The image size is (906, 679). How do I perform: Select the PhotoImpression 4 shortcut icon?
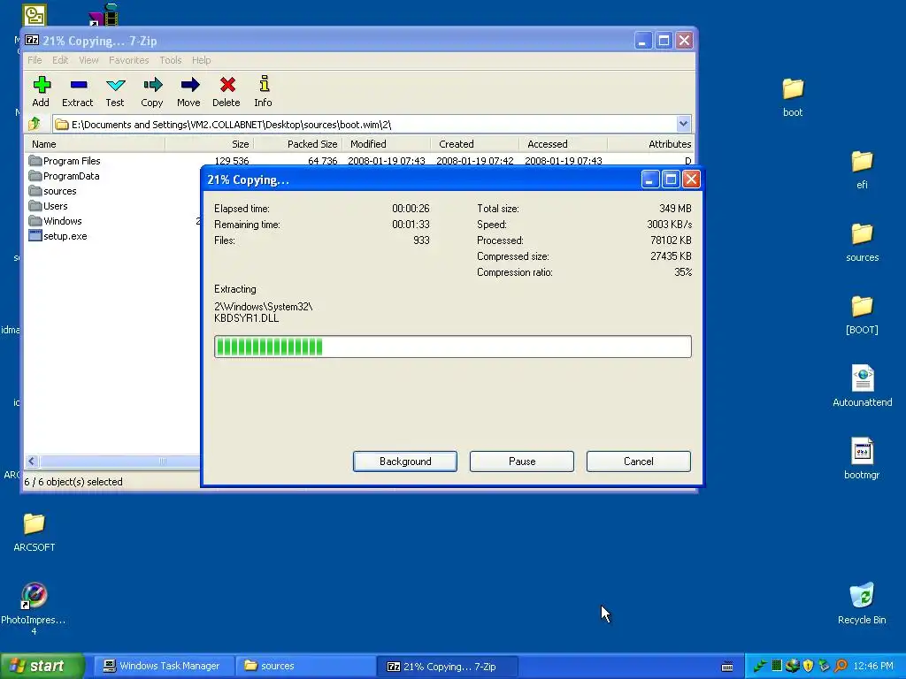(x=34, y=608)
